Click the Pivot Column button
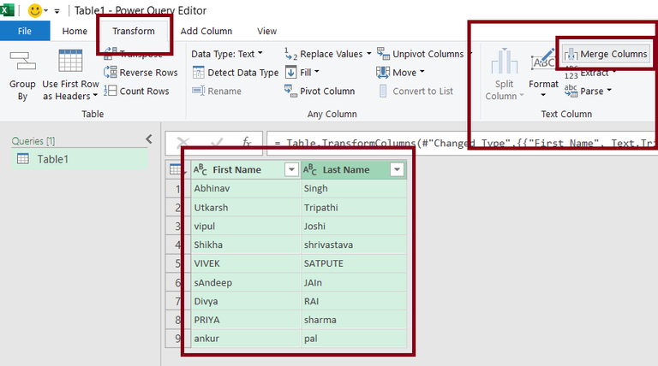 click(x=320, y=91)
